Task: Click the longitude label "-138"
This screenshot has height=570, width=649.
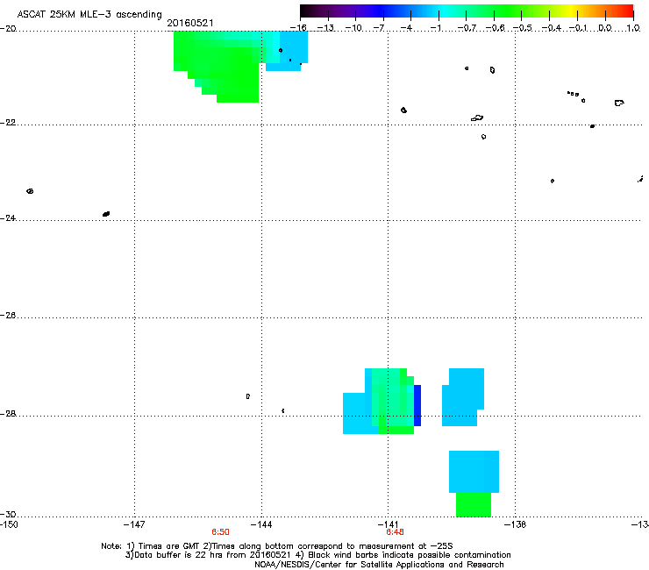Action: point(516,524)
